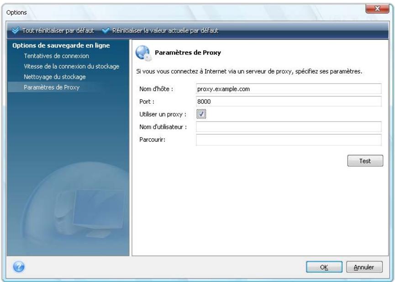Click 'Réinitialiser la valeur actuelle' checkmark icon
The height and width of the screenshot is (282, 395).
[105, 31]
